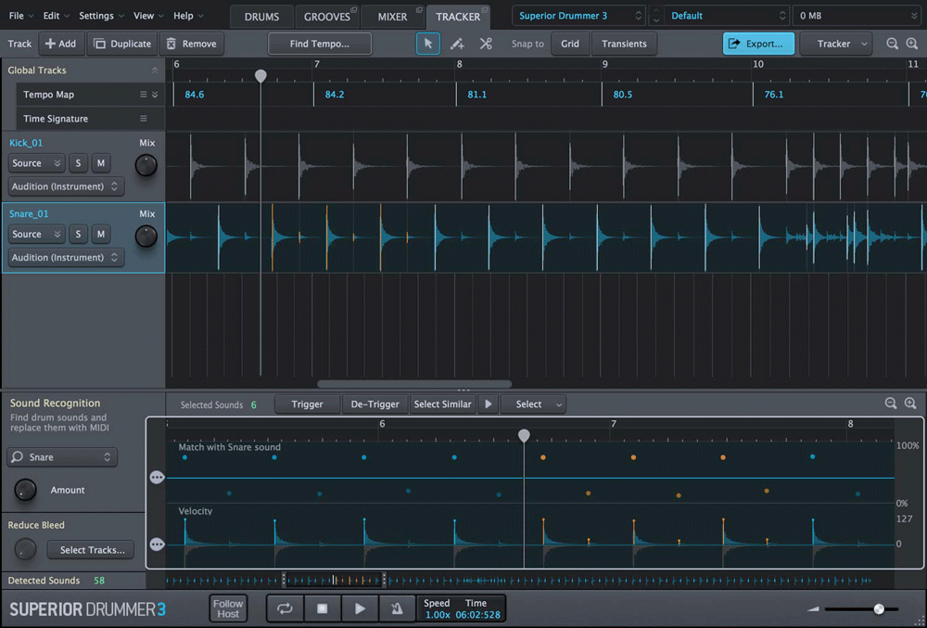Click the Find Tempo button
Image resolution: width=927 pixels, height=628 pixels.
click(319, 44)
